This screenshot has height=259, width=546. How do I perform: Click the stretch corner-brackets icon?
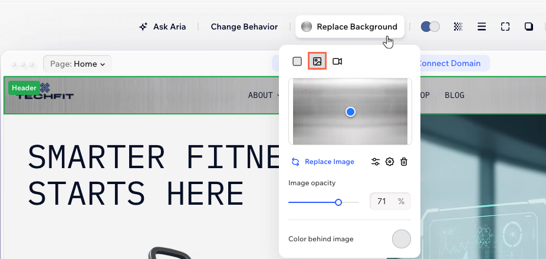coord(505,27)
